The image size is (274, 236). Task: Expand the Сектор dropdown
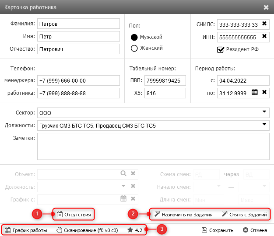coord(264,112)
